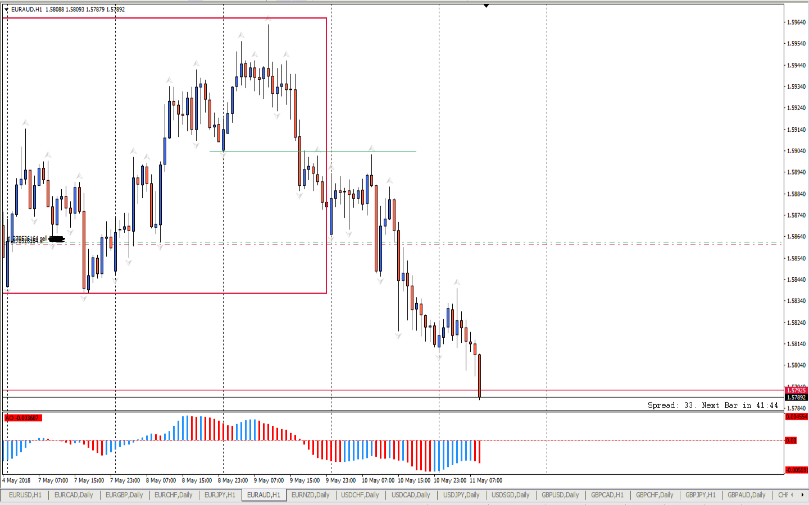Click the 1.59040 price scale value
809x505 pixels.
coord(796,151)
